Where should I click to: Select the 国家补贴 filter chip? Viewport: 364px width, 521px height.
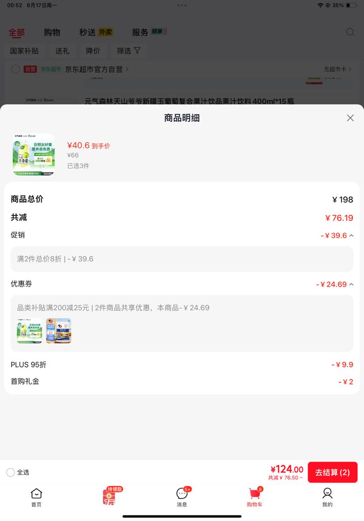pyautogui.click(x=24, y=51)
